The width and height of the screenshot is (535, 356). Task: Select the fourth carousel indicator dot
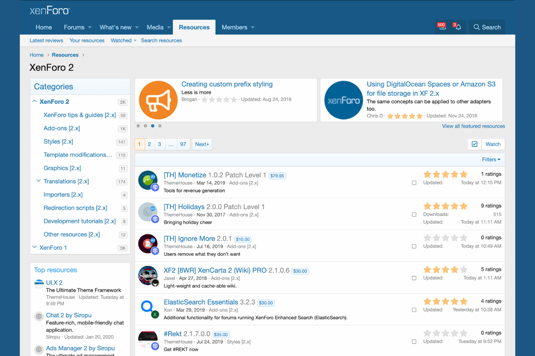click(160, 126)
